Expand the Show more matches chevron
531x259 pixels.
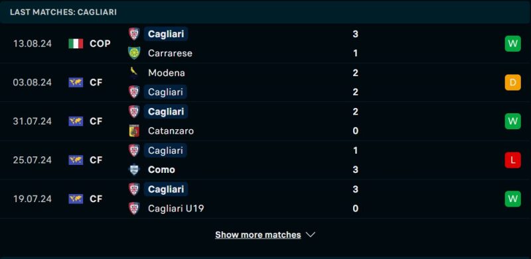pos(311,234)
